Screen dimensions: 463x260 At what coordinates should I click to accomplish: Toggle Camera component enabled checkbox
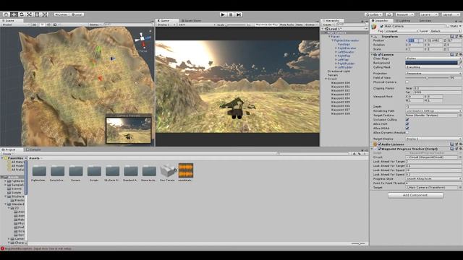(x=380, y=55)
